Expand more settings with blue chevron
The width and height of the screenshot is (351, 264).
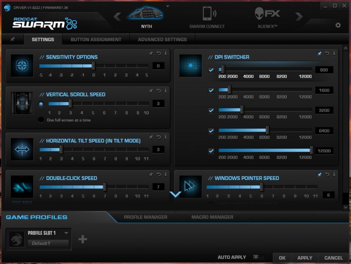(x=175, y=194)
